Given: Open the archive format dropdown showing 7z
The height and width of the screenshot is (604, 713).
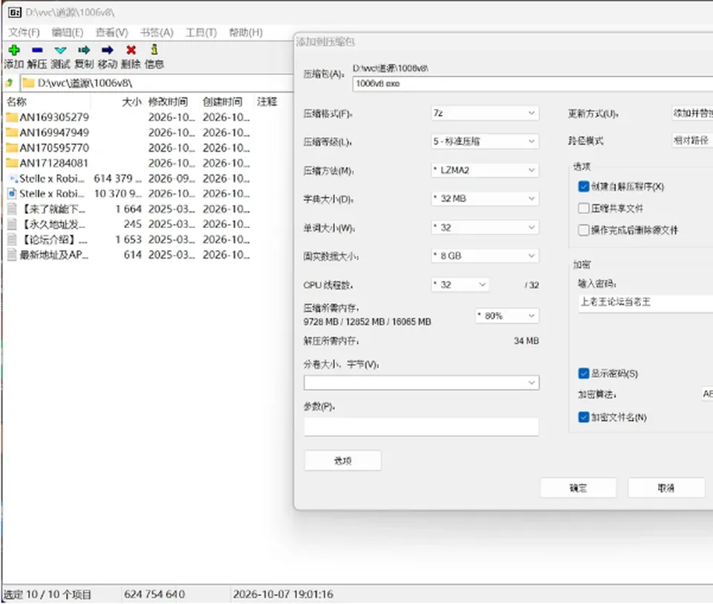Looking at the screenshot, I should pyautogui.click(x=485, y=113).
